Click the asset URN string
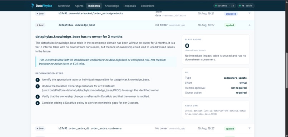 pos(215,113)
